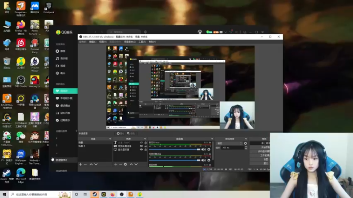The image size is (353, 198).
Task: Mute the 麦克风/Aux channel speaker icon
Action: tap(203, 150)
